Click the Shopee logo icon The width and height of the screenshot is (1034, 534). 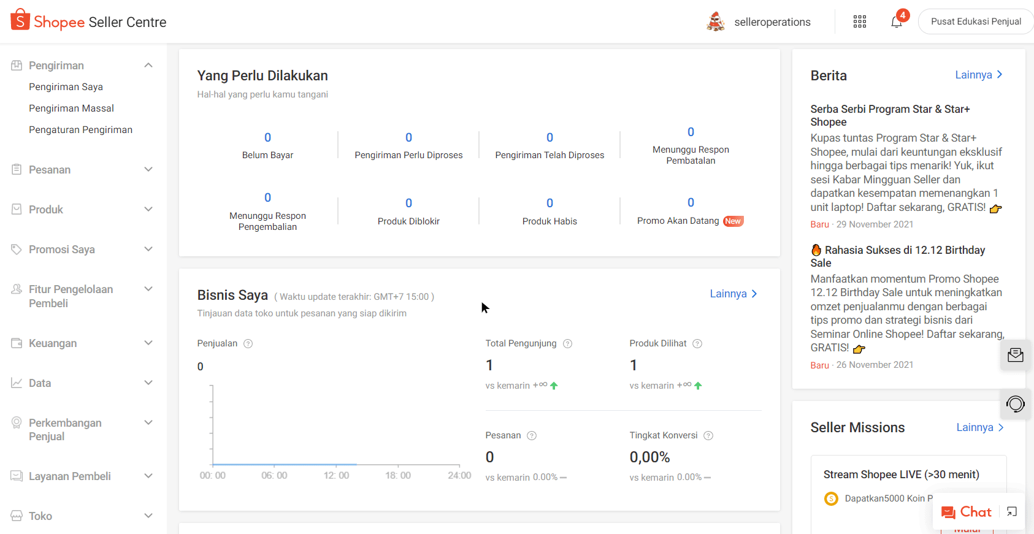[x=20, y=20]
